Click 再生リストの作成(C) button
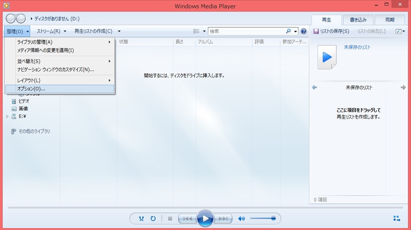 [x=93, y=31]
